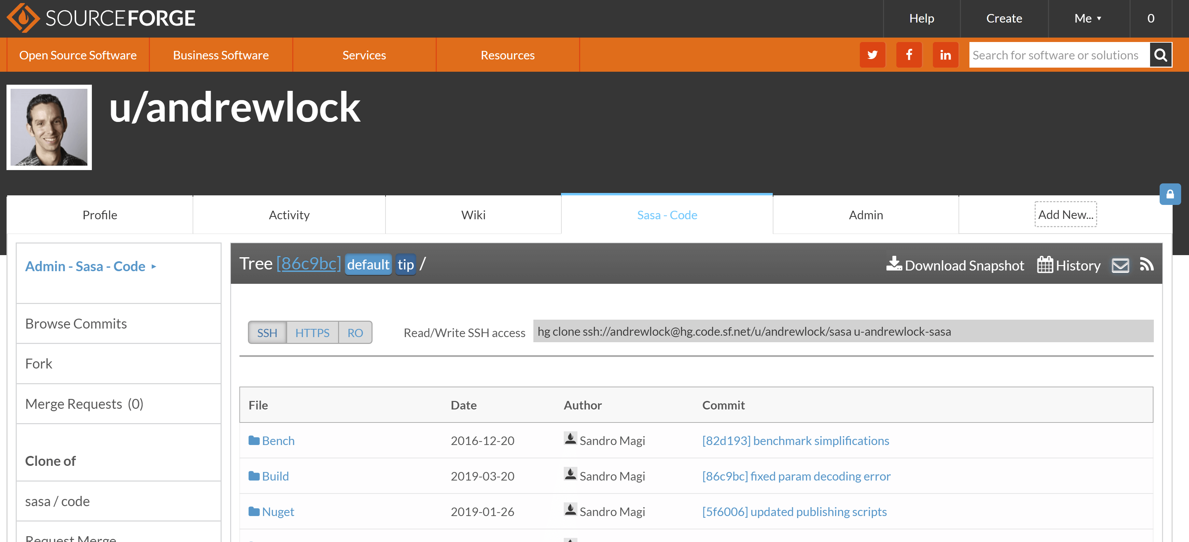1189x542 pixels.
Task: Click the Read/Write SSH access label
Action: coord(464,333)
